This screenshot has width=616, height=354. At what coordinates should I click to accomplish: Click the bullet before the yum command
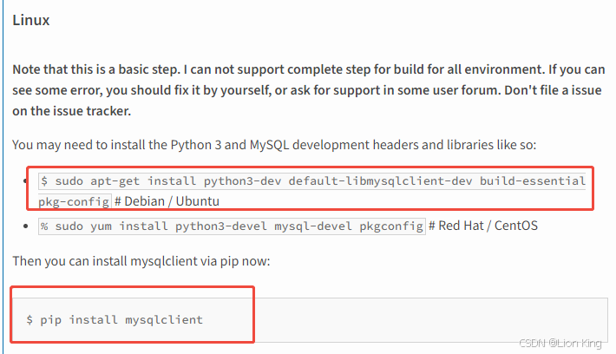pyautogui.click(x=29, y=226)
